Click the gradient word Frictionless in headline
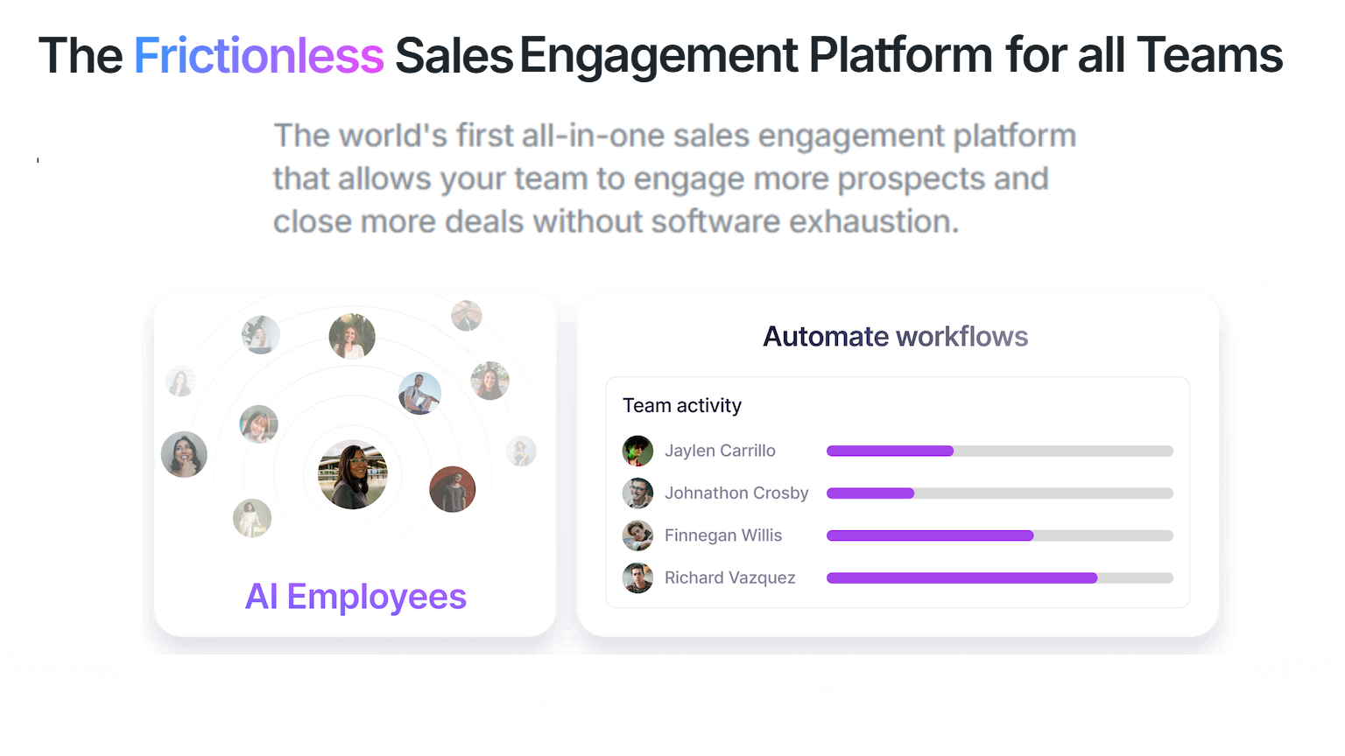1345x756 pixels. (258, 56)
